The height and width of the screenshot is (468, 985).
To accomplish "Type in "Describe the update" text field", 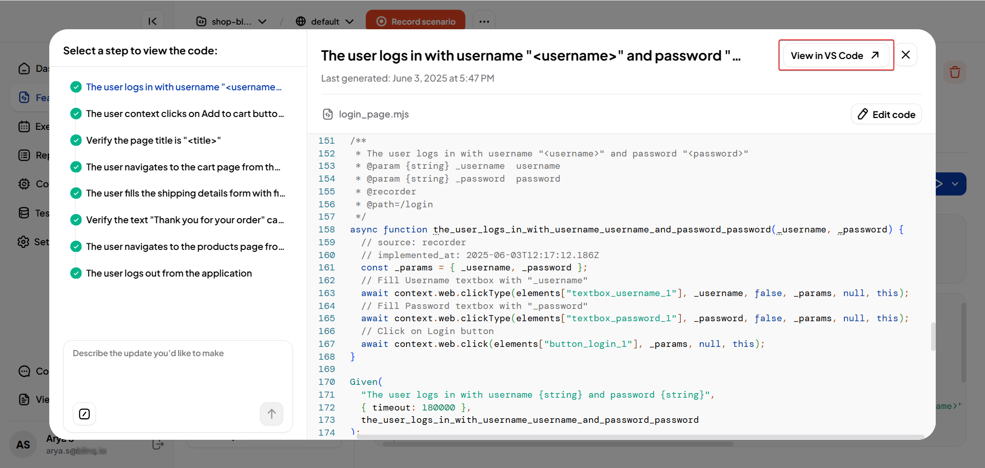I will pyautogui.click(x=178, y=369).
